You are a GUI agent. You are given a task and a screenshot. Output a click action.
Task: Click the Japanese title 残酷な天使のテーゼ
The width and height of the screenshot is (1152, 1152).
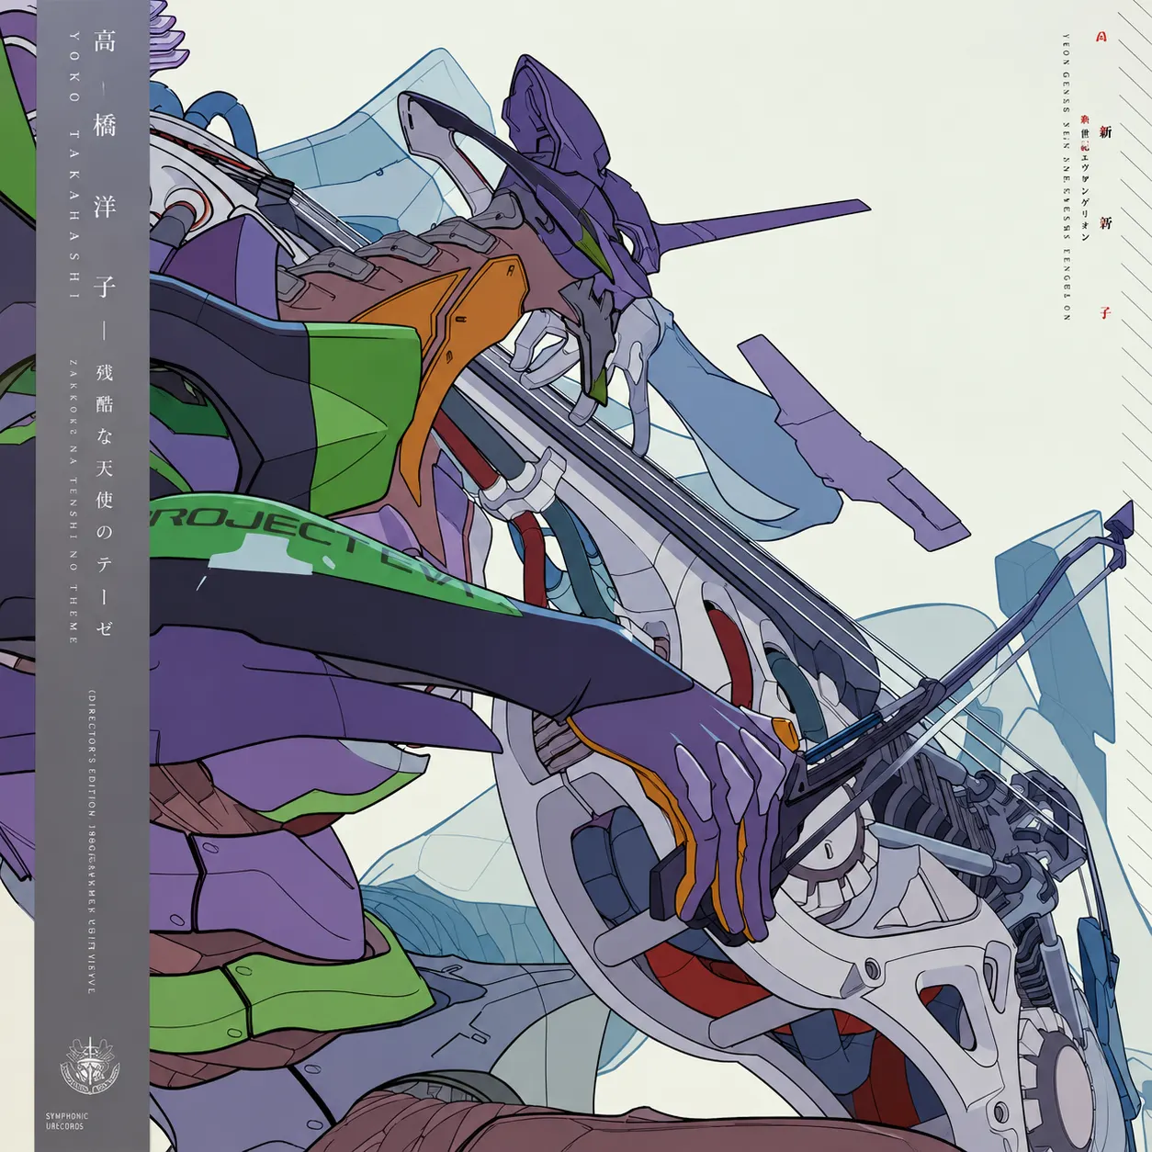coord(105,500)
